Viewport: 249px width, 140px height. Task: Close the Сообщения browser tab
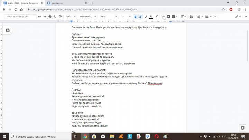click(86, 3)
